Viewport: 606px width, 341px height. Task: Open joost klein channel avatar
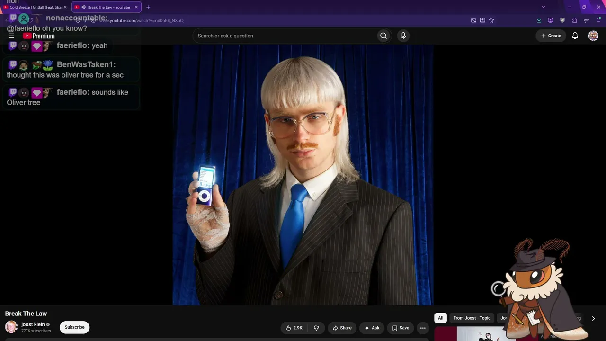click(x=11, y=327)
